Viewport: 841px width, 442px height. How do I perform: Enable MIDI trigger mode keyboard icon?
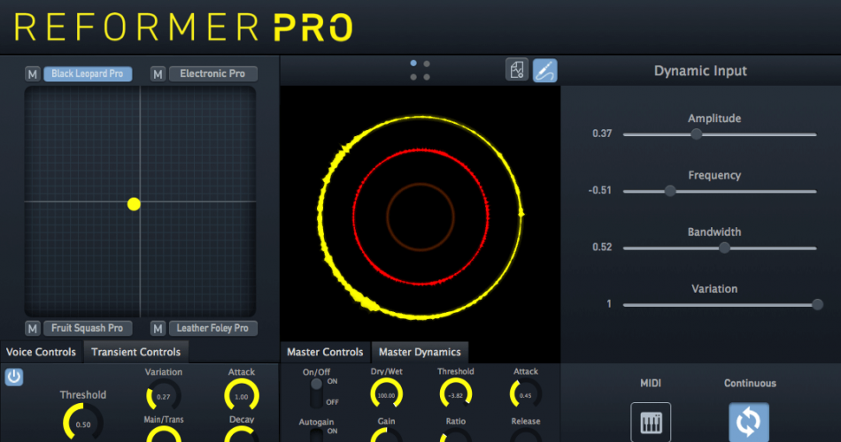(651, 423)
